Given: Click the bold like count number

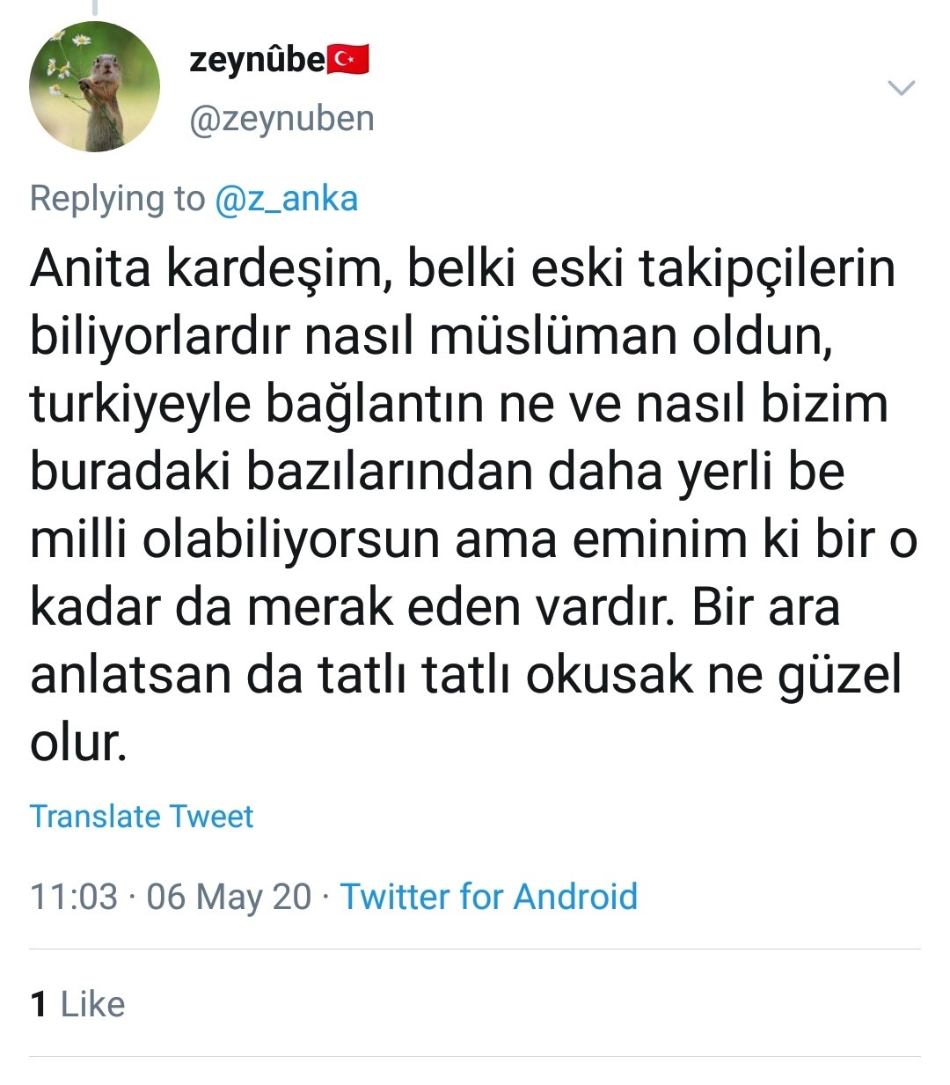Looking at the screenshot, I should pos(39,1004).
